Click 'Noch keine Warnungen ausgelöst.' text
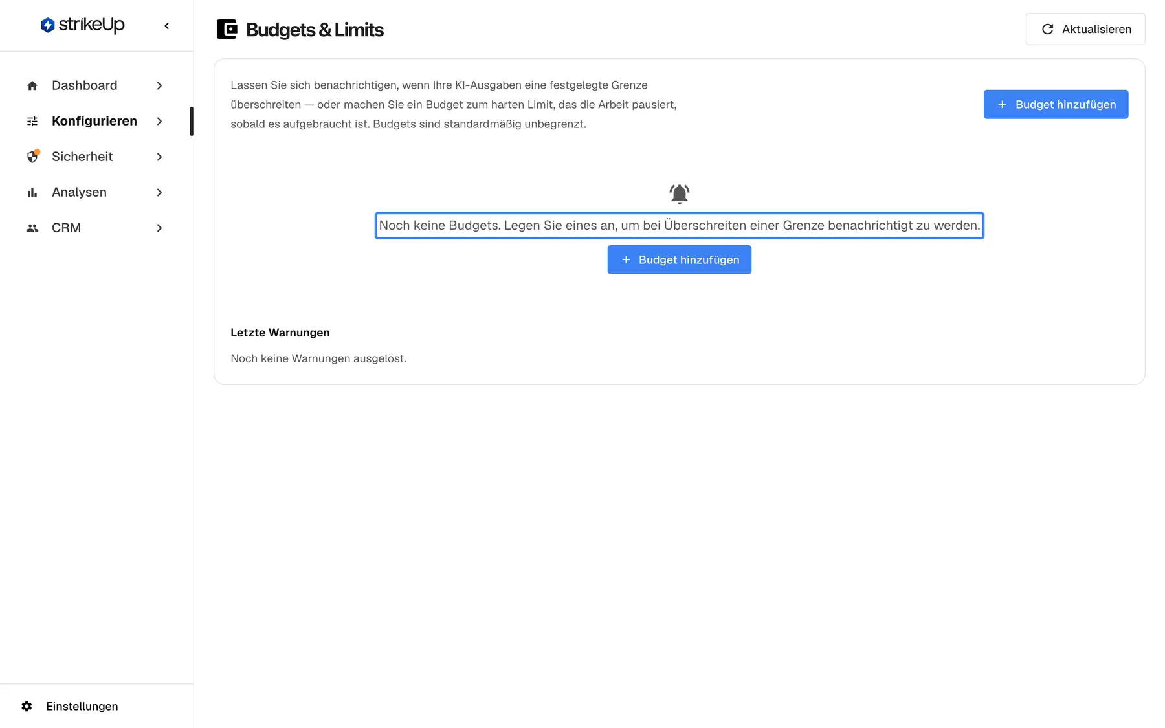Screen dimensions: 1165x728 [318, 358]
